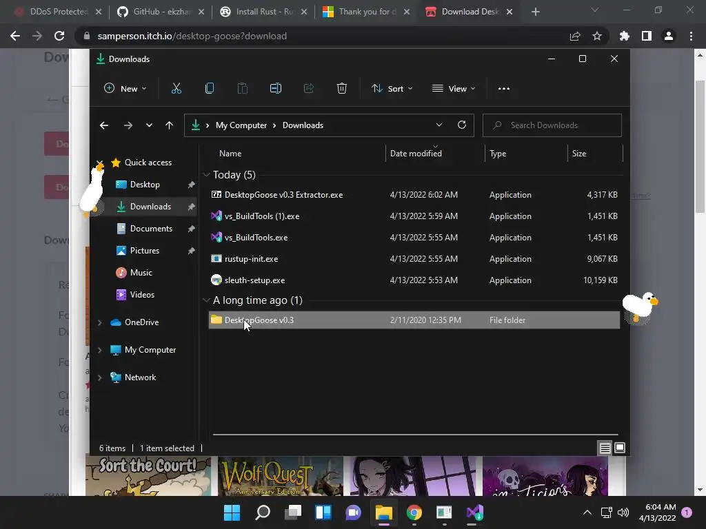Select DesktopGoose v0.3 Extractor.exe file
The height and width of the screenshot is (529, 706).
pos(414,195)
